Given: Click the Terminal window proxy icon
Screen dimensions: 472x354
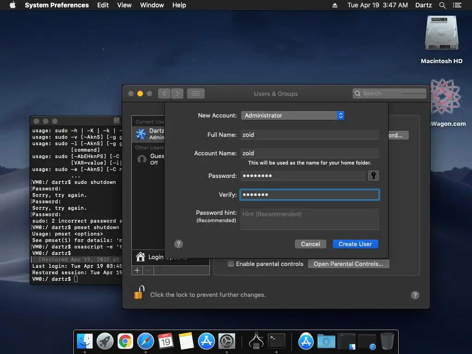Looking at the screenshot, I should [117, 121].
